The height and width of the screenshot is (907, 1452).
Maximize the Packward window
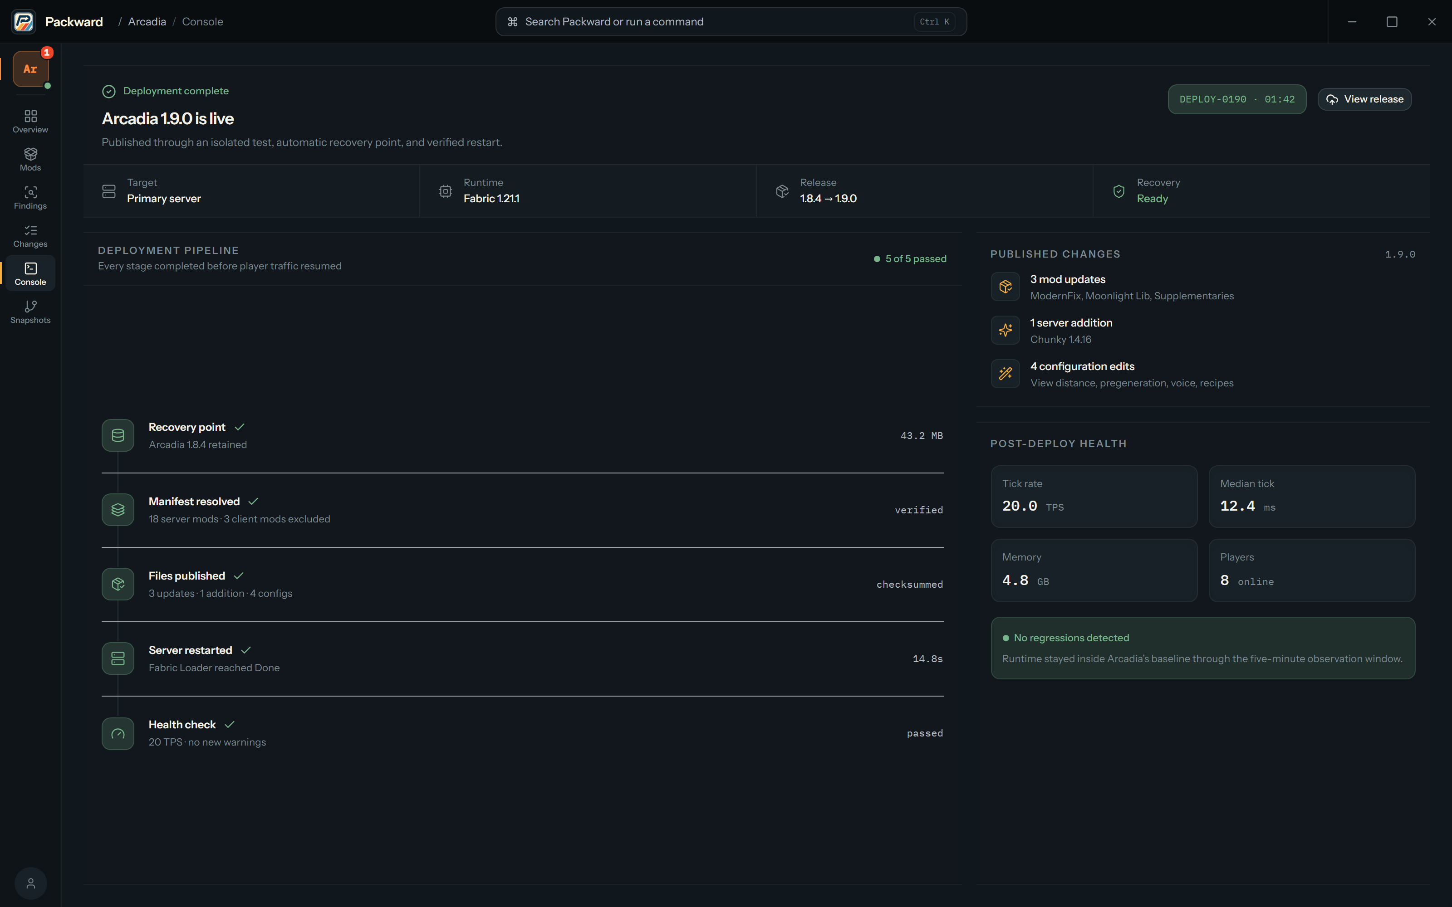tap(1392, 22)
